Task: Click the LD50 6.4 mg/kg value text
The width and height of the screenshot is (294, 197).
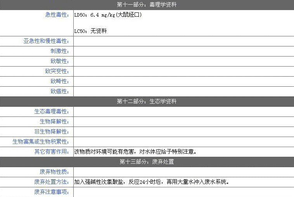Action: pos(108,15)
